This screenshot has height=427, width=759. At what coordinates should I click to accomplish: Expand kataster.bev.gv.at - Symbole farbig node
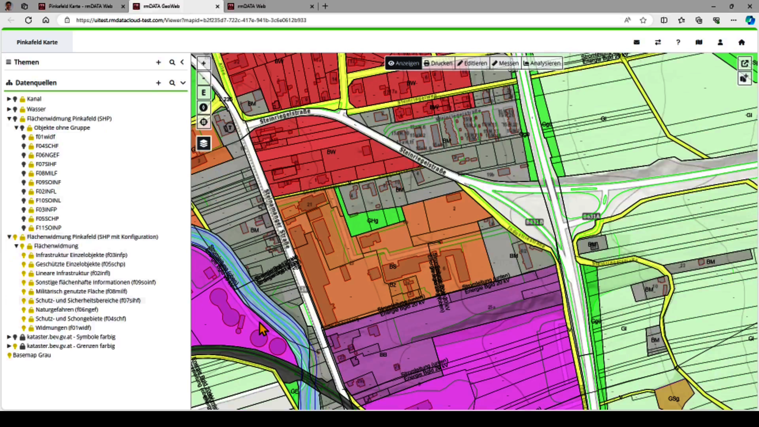click(x=9, y=337)
